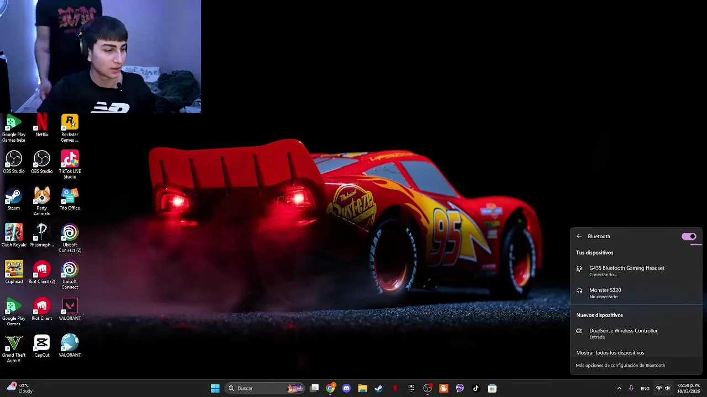The image size is (707, 397).
Task: Show hidden system tray icons
Action: [x=619, y=388]
